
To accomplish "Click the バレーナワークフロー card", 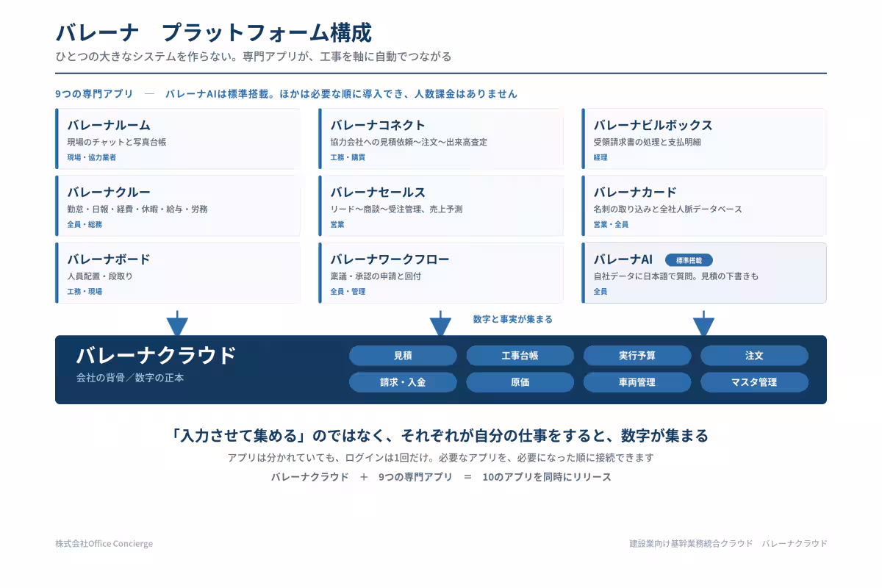I will click(x=441, y=273).
